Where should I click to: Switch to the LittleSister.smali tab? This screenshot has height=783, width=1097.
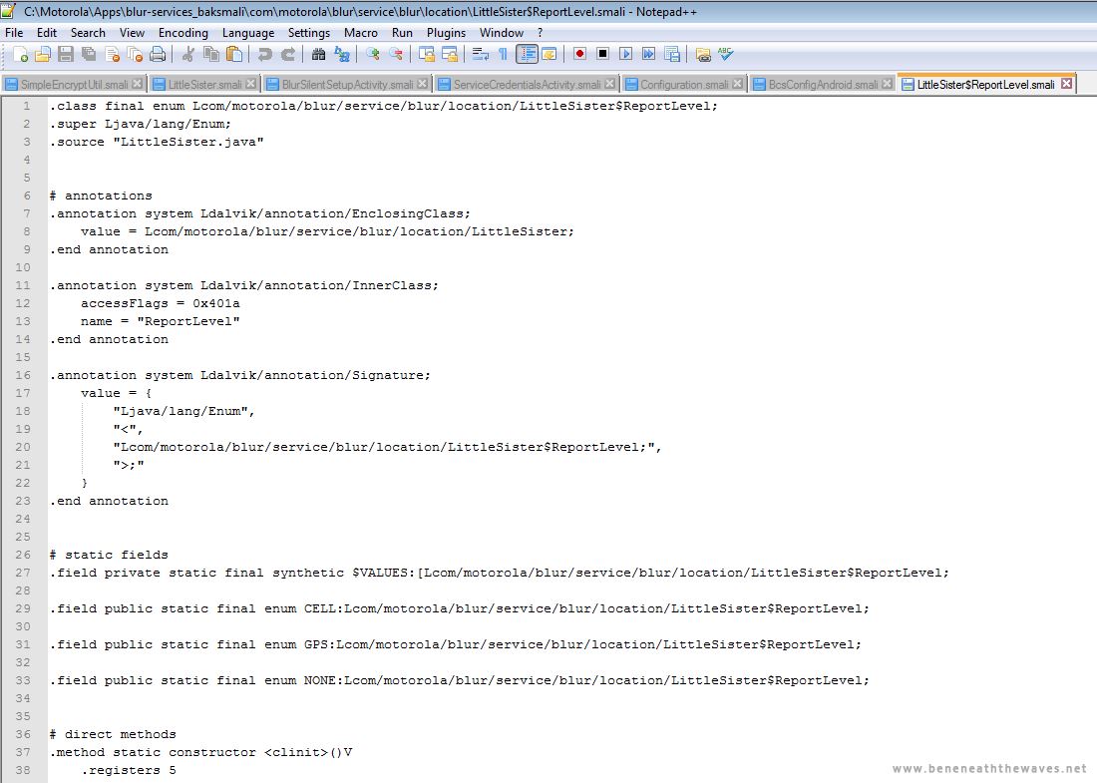point(204,84)
